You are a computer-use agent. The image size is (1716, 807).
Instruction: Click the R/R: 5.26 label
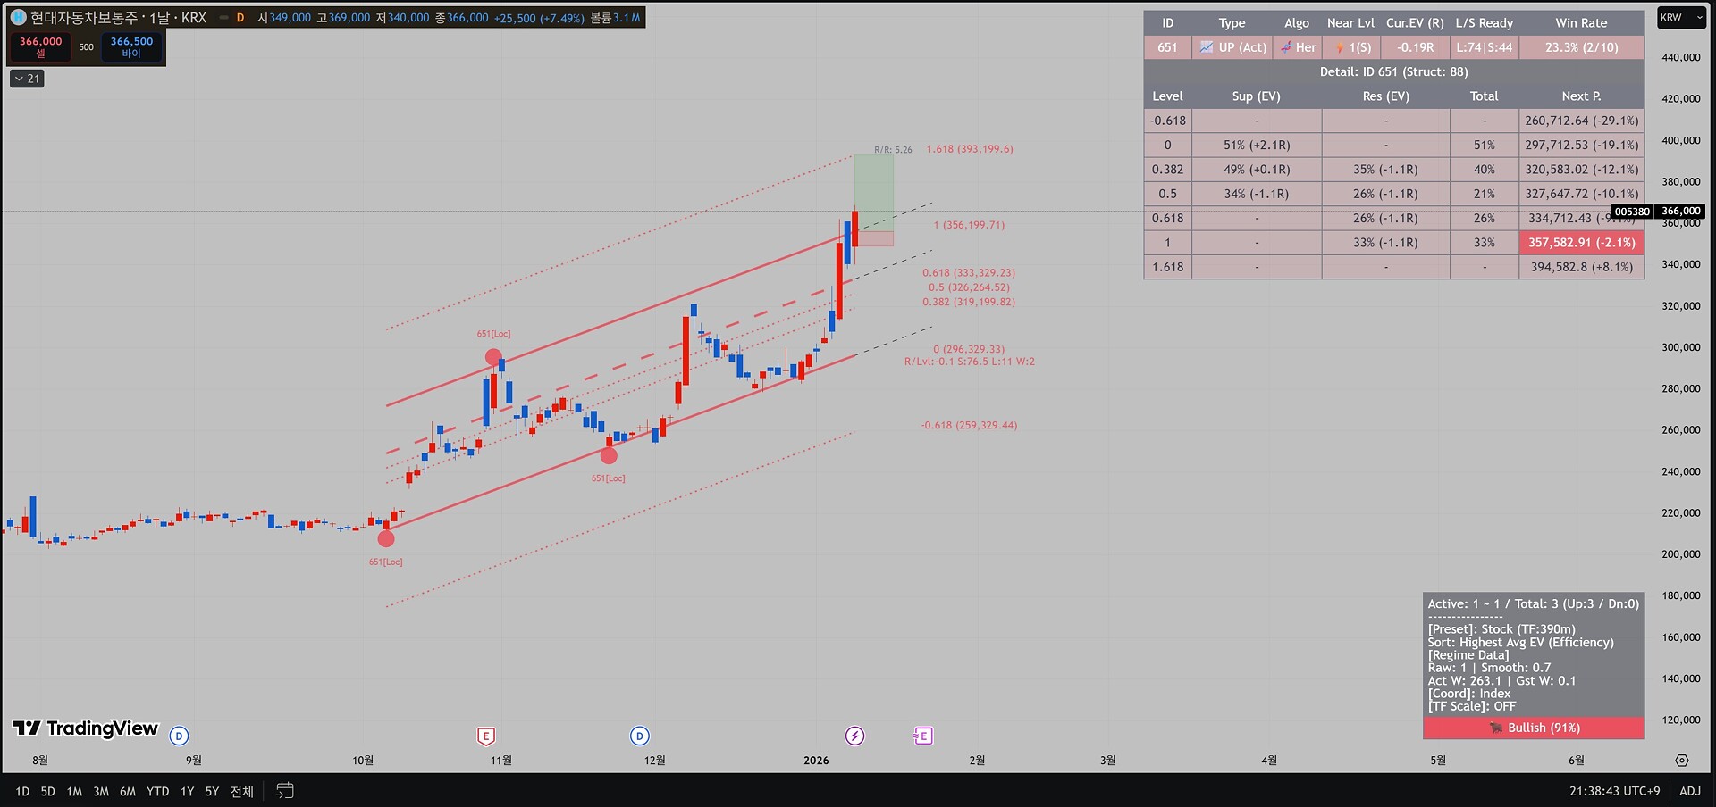[893, 150]
